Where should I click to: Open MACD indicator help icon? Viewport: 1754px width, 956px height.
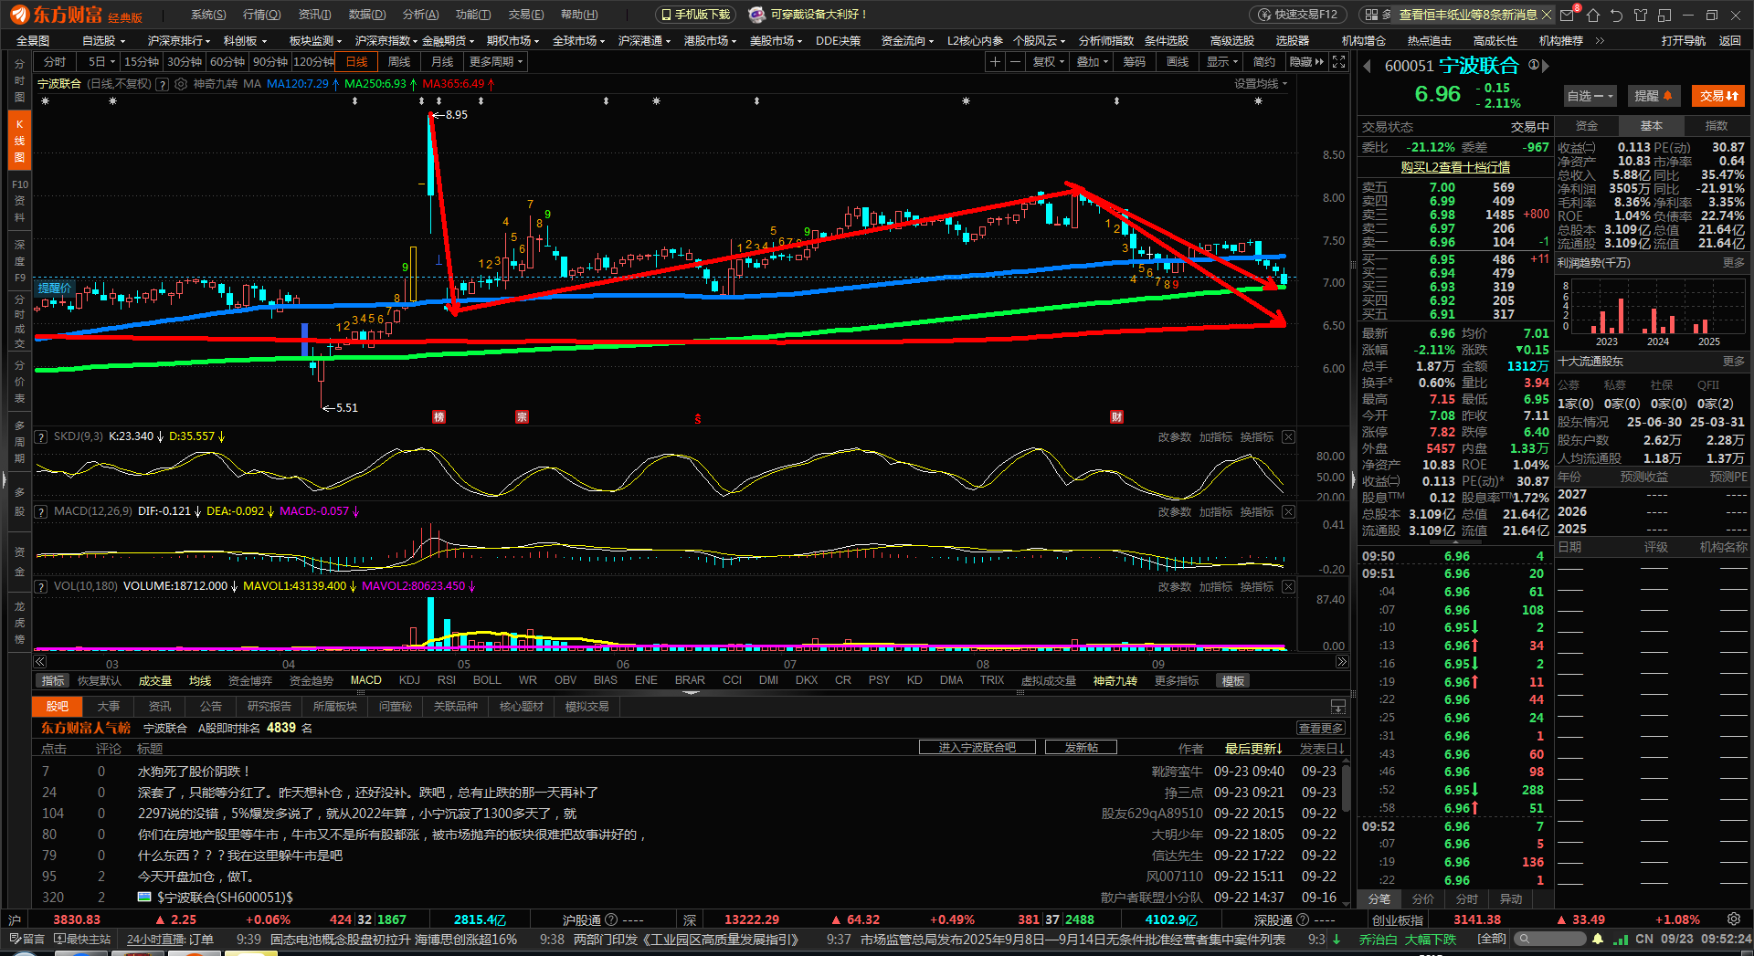pos(41,512)
